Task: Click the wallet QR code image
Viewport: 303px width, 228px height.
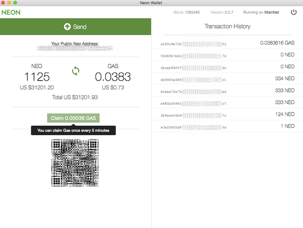Action: click(x=75, y=163)
